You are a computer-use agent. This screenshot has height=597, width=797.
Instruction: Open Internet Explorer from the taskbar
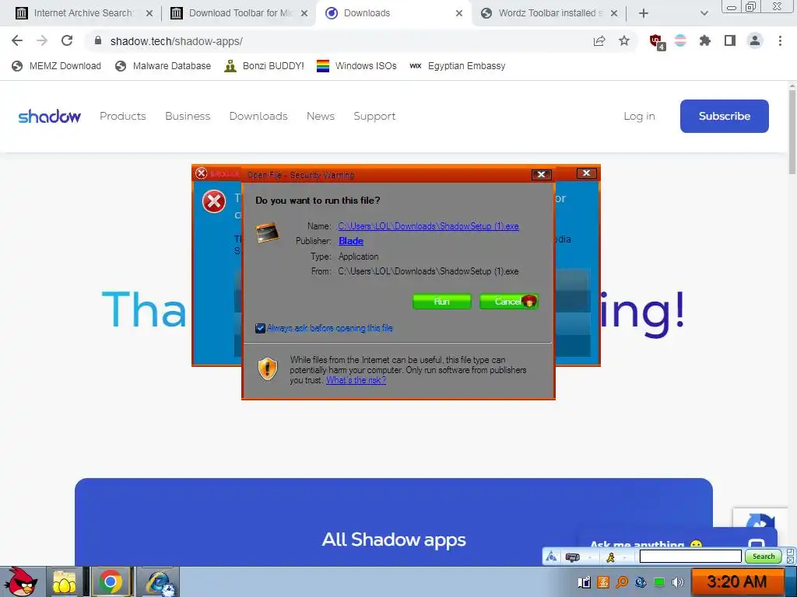click(159, 582)
